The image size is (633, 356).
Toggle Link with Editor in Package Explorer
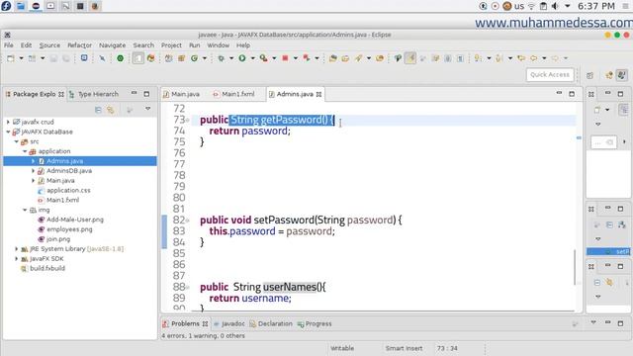point(110,110)
